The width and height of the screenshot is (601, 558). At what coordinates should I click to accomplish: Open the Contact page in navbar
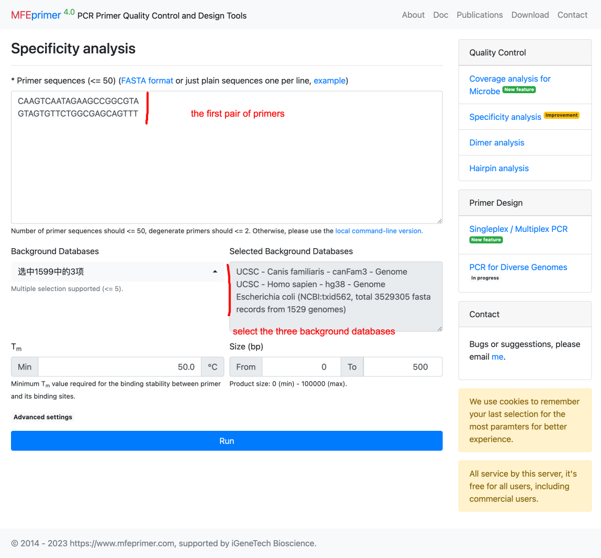point(572,15)
